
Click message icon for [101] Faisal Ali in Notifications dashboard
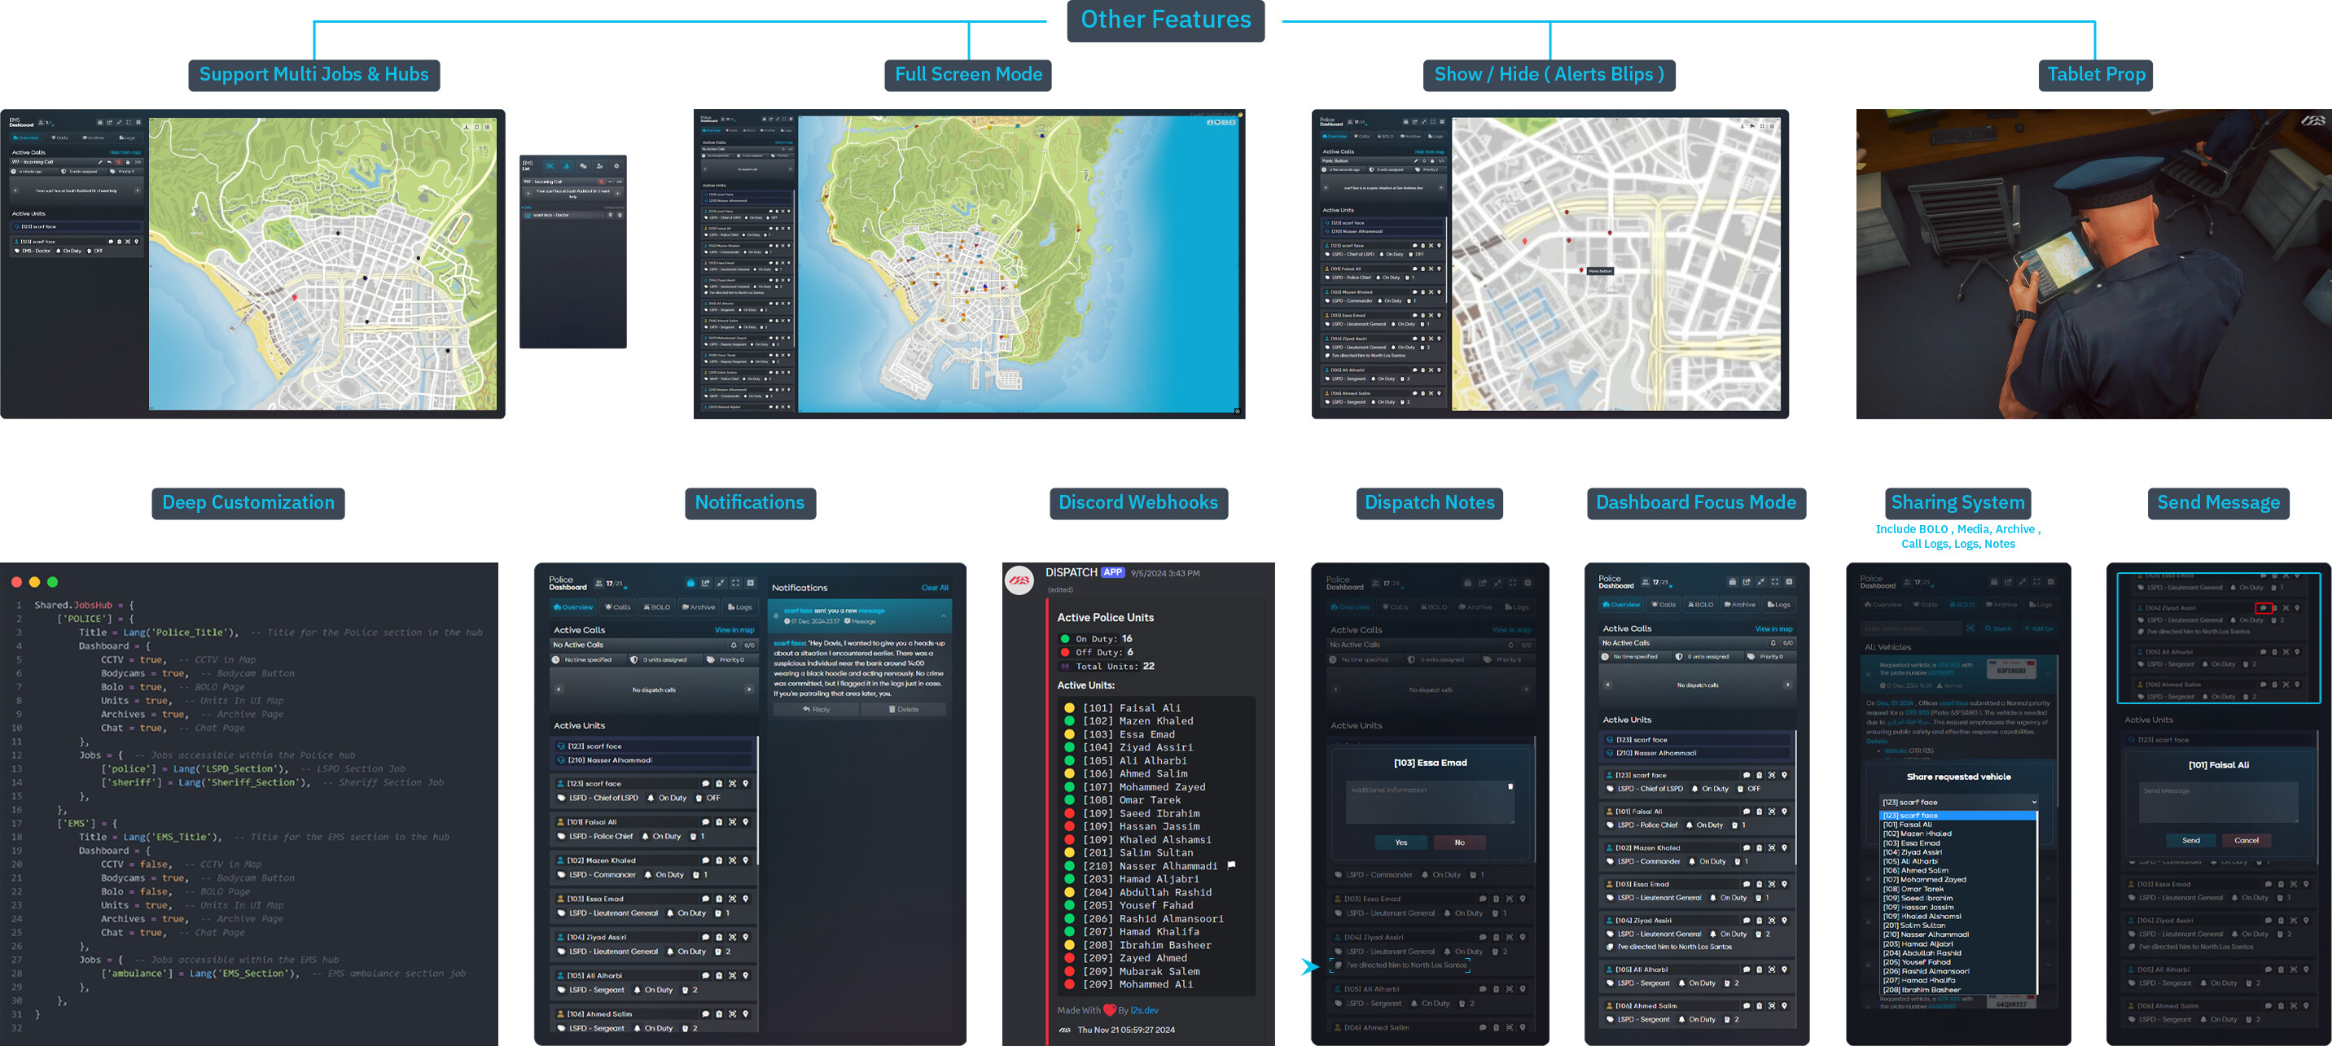click(x=706, y=822)
